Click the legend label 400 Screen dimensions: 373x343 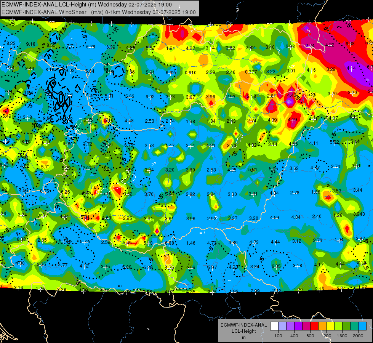pos(294,336)
